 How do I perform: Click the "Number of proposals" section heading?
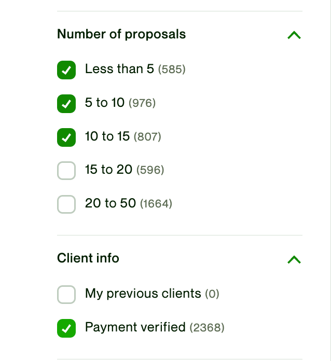pyautogui.click(x=121, y=34)
